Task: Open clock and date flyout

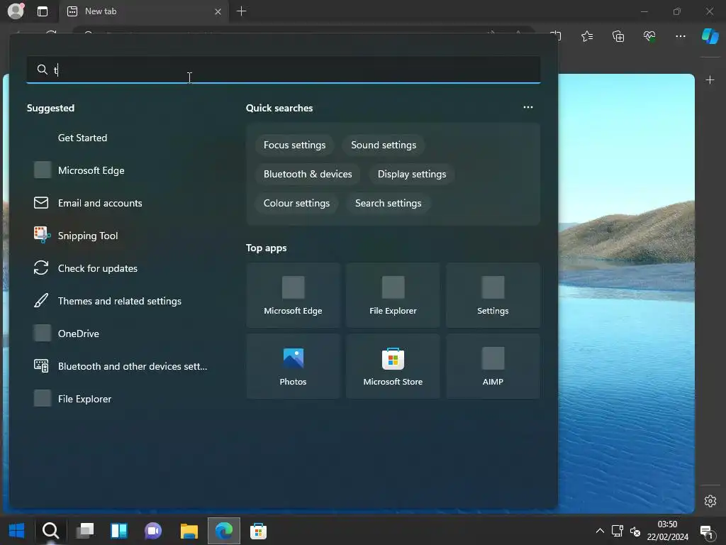Action: coord(668,531)
